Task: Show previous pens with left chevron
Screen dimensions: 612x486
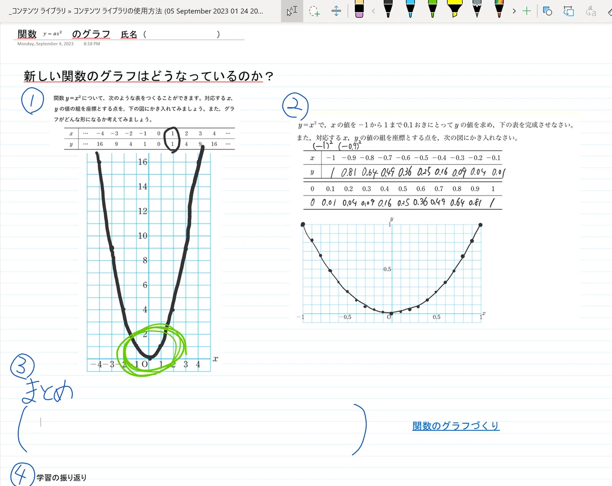Action: pos(373,11)
